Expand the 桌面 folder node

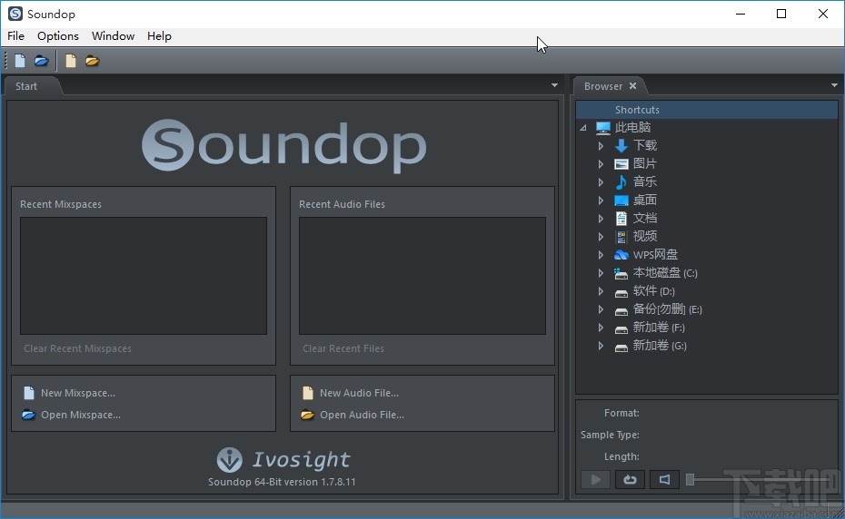click(x=601, y=201)
